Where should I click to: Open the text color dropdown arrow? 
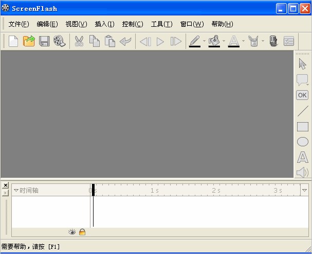click(243, 41)
